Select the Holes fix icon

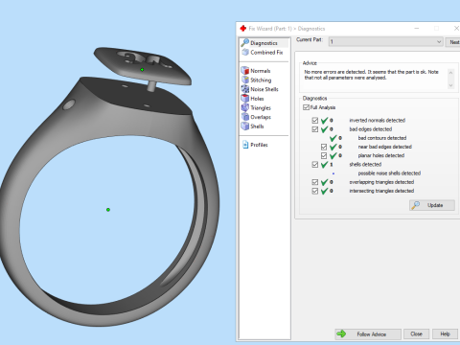coord(245,99)
